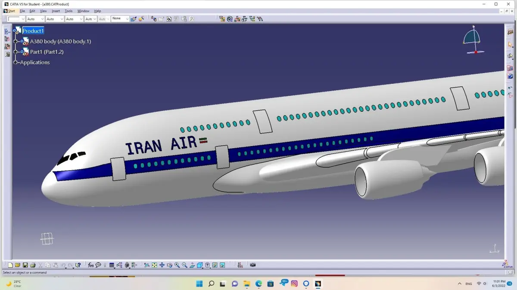Toggle the Swap visible space icon
This screenshot has width=517, height=290.
tap(222, 265)
